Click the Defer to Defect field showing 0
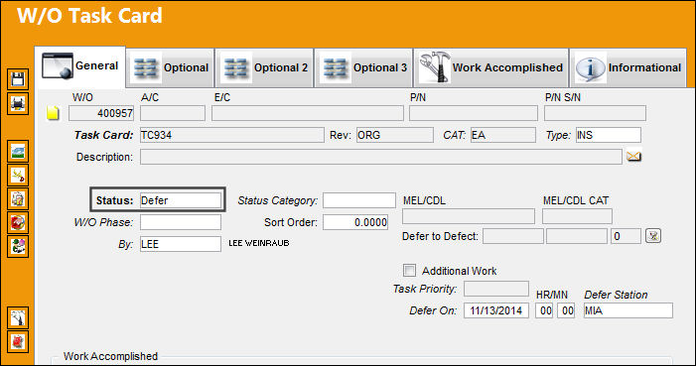 626,236
